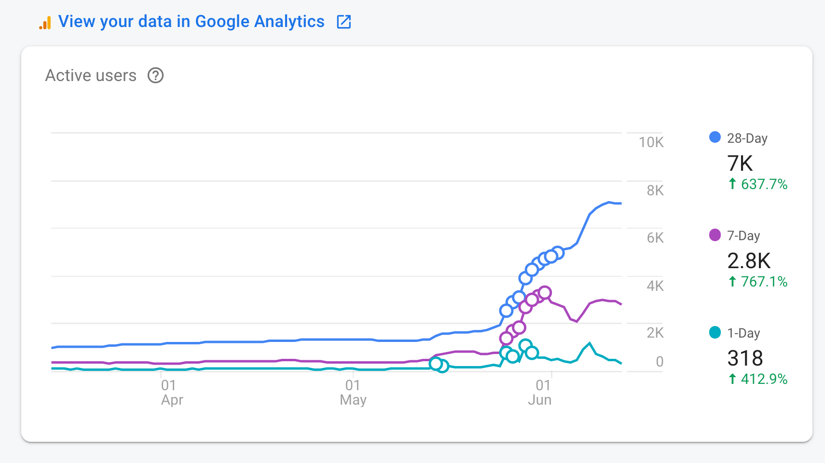Select the 7-Day legend label
825x463 pixels.
click(743, 236)
